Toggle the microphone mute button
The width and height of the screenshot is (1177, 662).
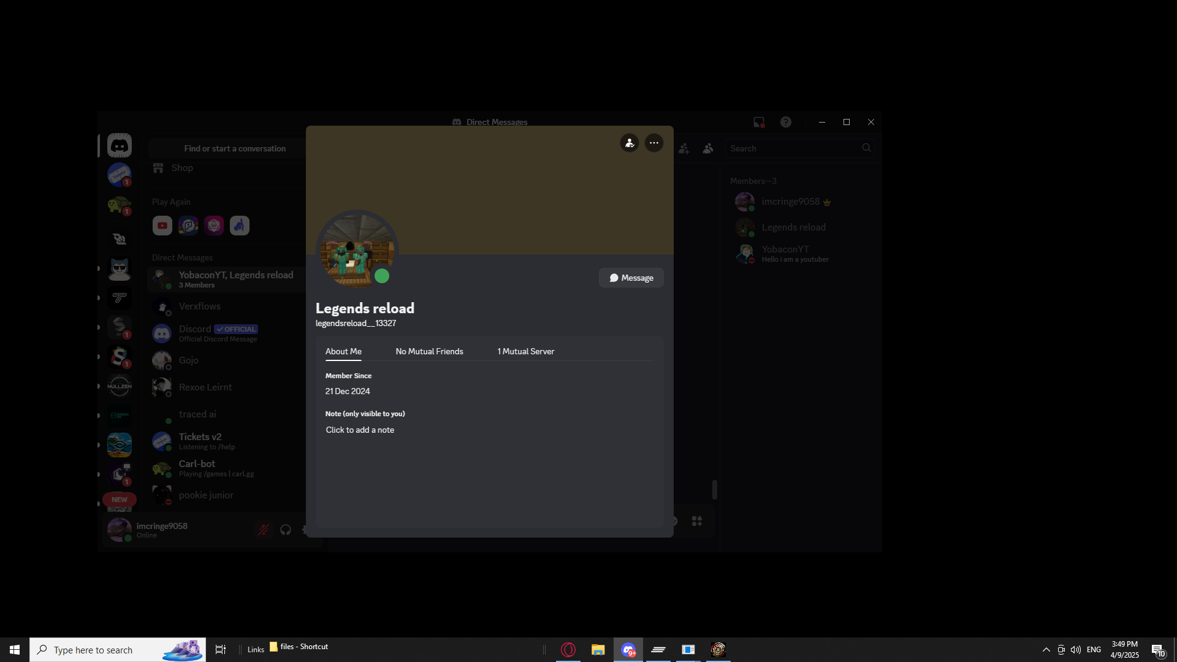click(x=264, y=530)
